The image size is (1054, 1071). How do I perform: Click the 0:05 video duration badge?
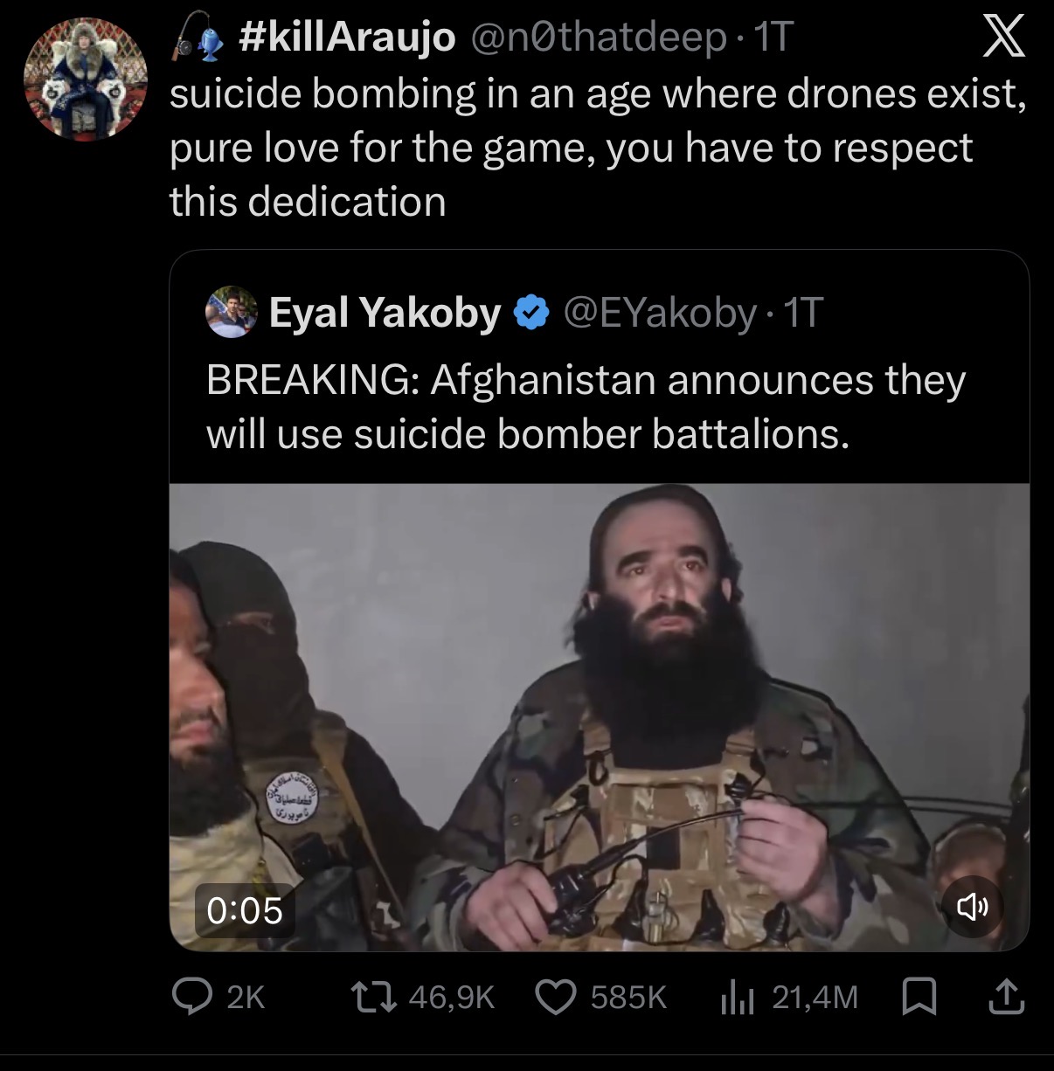[x=245, y=910]
